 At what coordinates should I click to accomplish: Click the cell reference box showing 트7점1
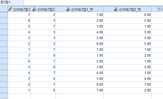(12, 3)
